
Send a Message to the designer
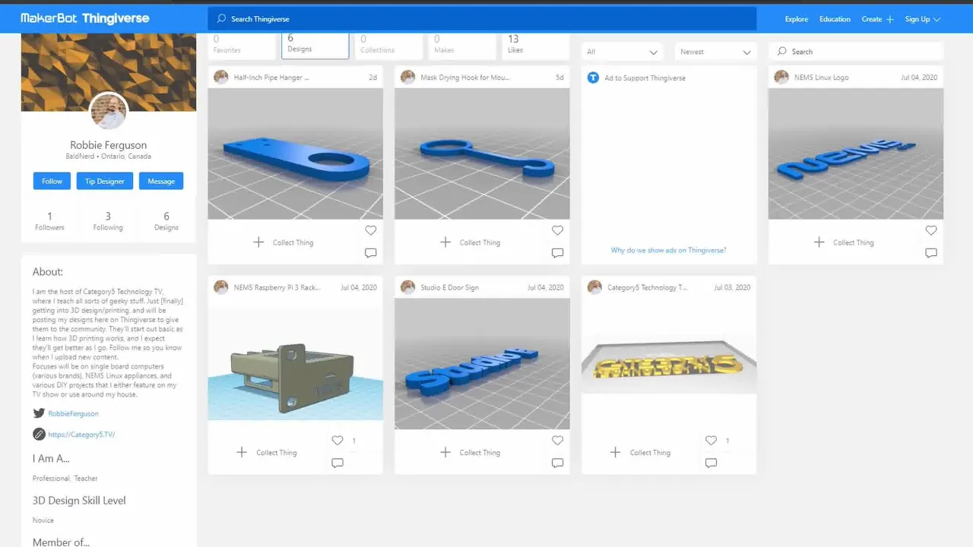(x=161, y=181)
